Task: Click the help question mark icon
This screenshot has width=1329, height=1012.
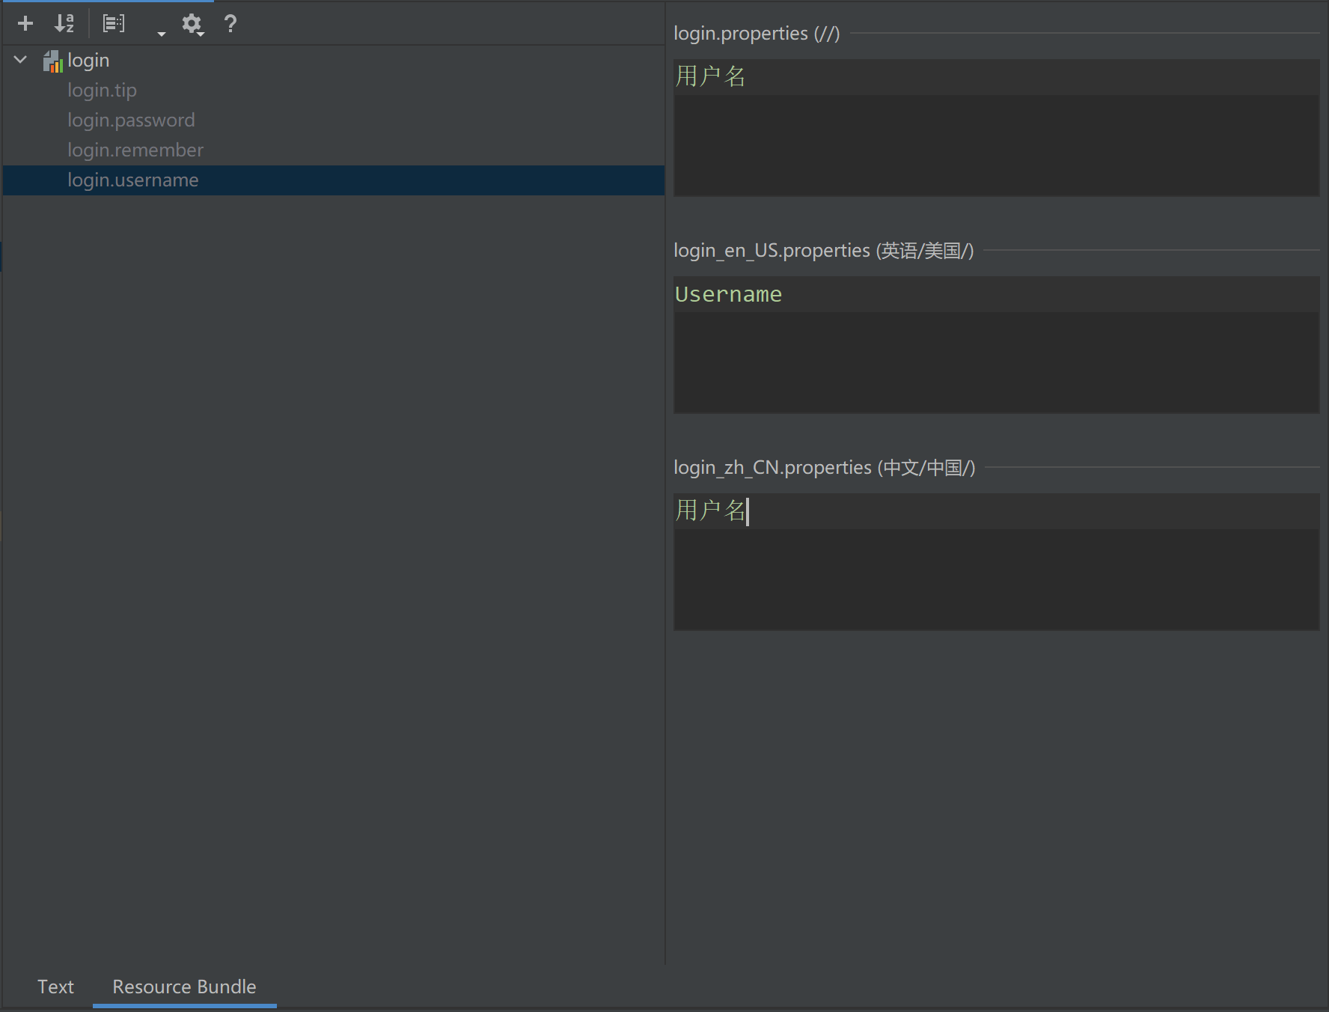Action: [230, 23]
